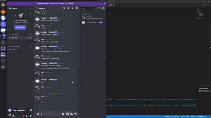Join the General voice channel
The height and width of the screenshot is (118, 211).
coord(20,49)
